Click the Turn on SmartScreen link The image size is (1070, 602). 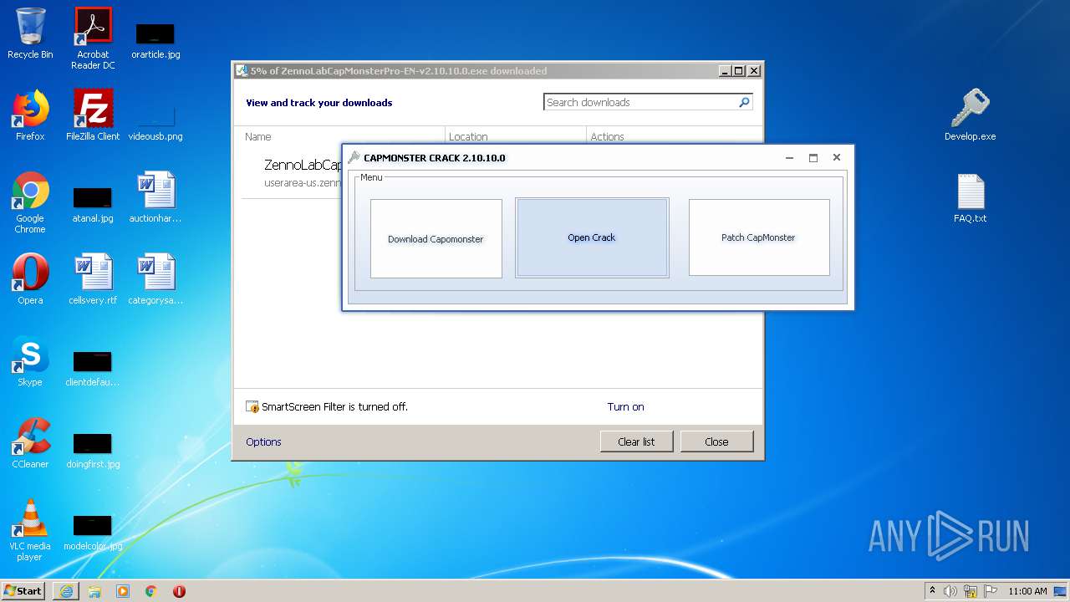click(625, 406)
